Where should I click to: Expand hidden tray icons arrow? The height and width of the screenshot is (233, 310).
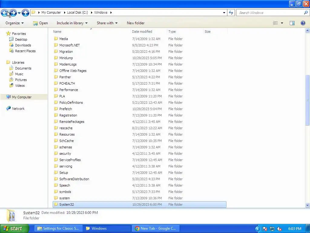pos(257,229)
